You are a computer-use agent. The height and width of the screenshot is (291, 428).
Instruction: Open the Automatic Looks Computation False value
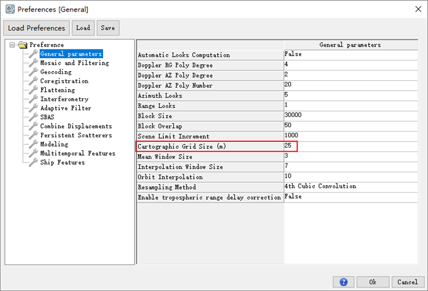coord(351,55)
